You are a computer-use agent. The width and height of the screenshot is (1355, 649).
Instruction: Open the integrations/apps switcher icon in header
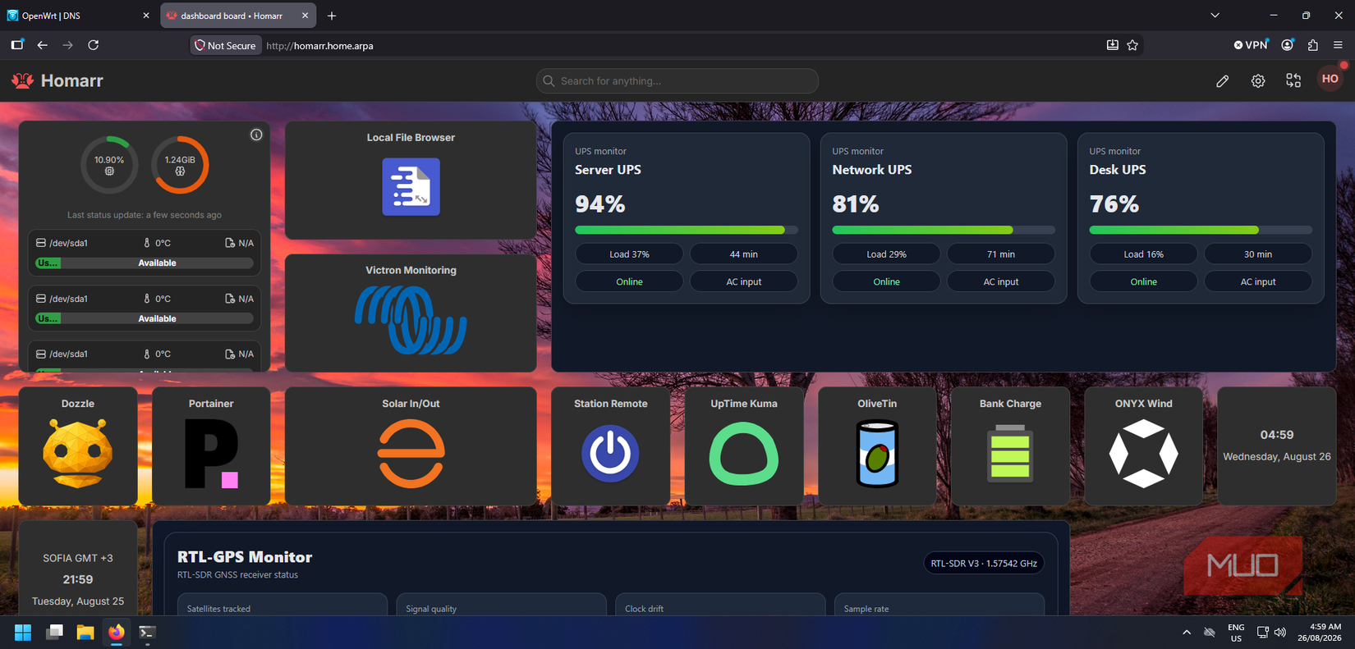1293,80
